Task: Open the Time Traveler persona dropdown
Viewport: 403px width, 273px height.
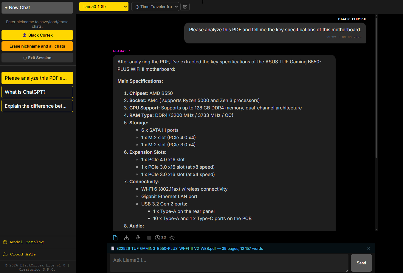Action: click(155, 7)
